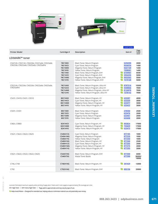This screenshot has height=204, width=158.
Task: Click the Helps Avoid Waste legend icon
Action: [10, 191]
